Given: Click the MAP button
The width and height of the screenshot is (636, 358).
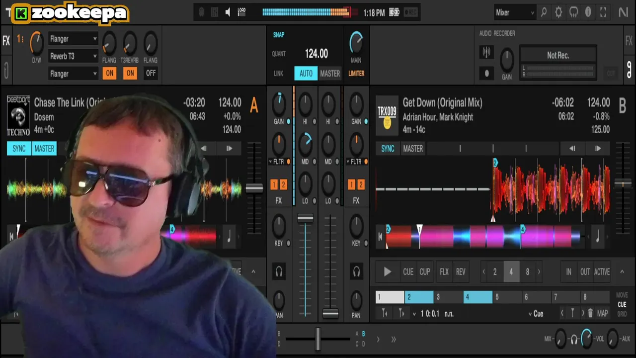Looking at the screenshot, I should pyautogui.click(x=602, y=313).
